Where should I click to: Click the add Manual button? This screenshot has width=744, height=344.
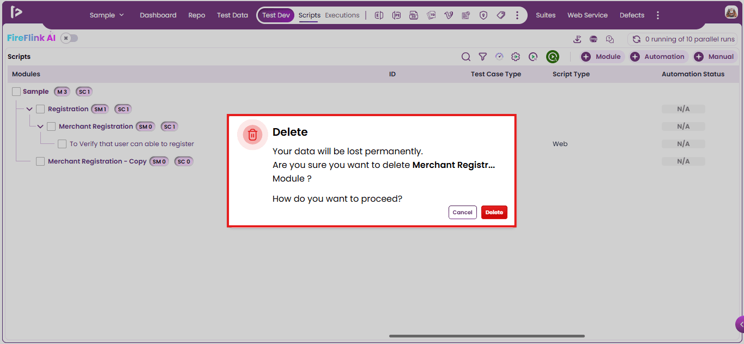pyautogui.click(x=713, y=57)
